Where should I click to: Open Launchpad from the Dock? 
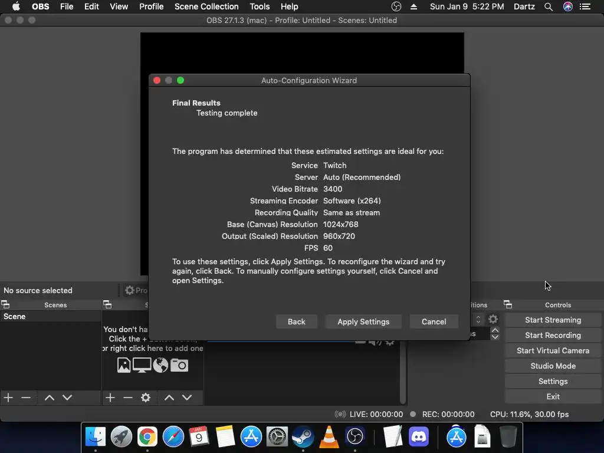coord(122,436)
